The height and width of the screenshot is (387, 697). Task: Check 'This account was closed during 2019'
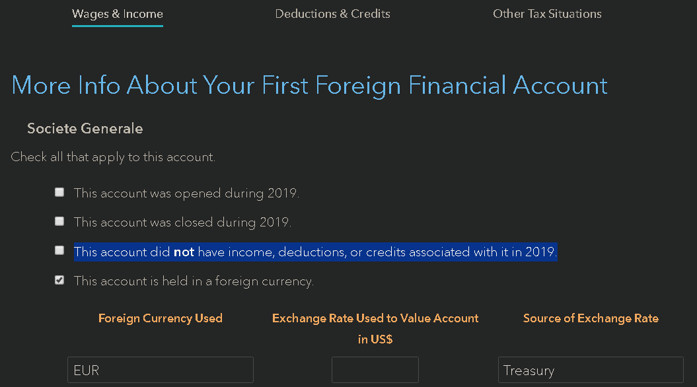pyautogui.click(x=59, y=221)
